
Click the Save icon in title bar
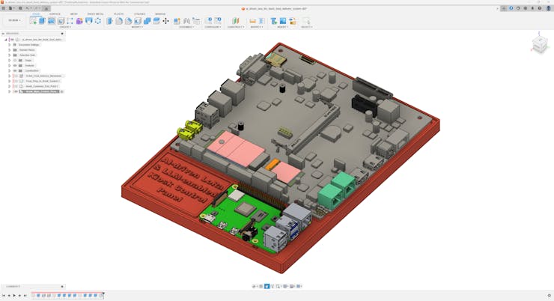tap(19, 8)
